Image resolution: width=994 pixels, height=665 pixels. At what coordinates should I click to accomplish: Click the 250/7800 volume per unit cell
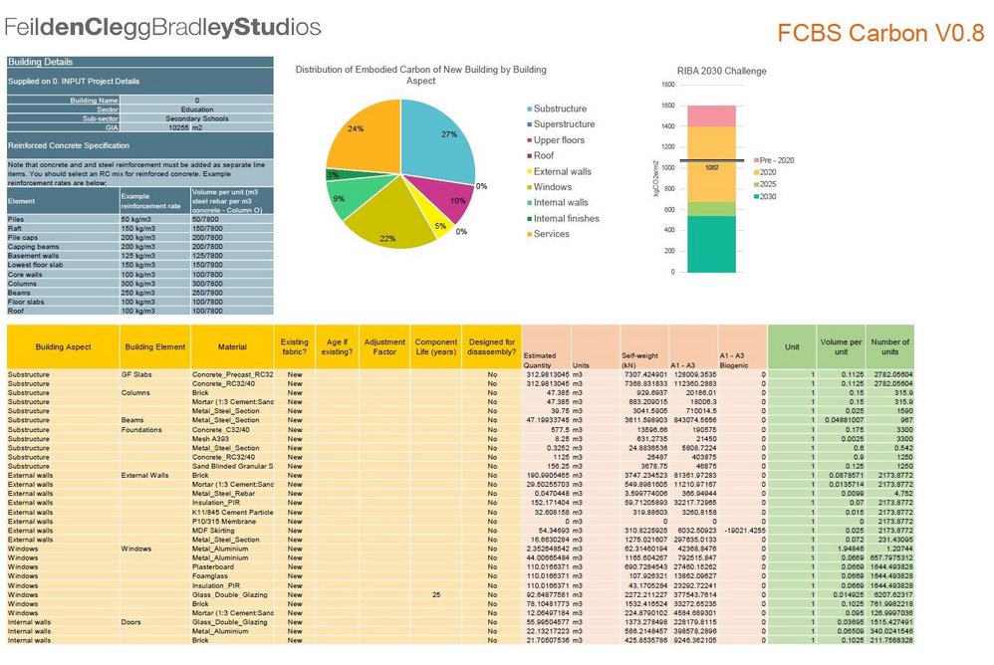[x=232, y=294]
